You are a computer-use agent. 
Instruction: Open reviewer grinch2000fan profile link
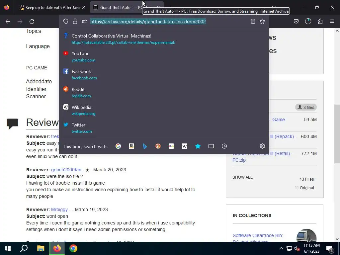66,170
